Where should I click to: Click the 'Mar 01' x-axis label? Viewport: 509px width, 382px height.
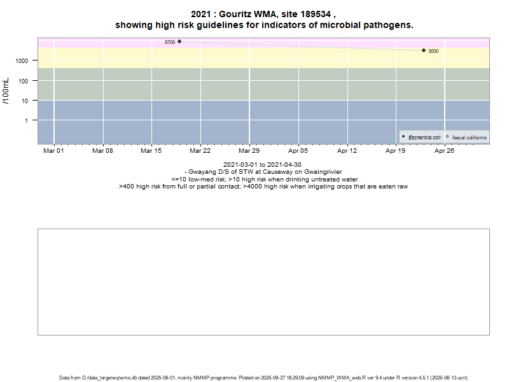[53, 152]
